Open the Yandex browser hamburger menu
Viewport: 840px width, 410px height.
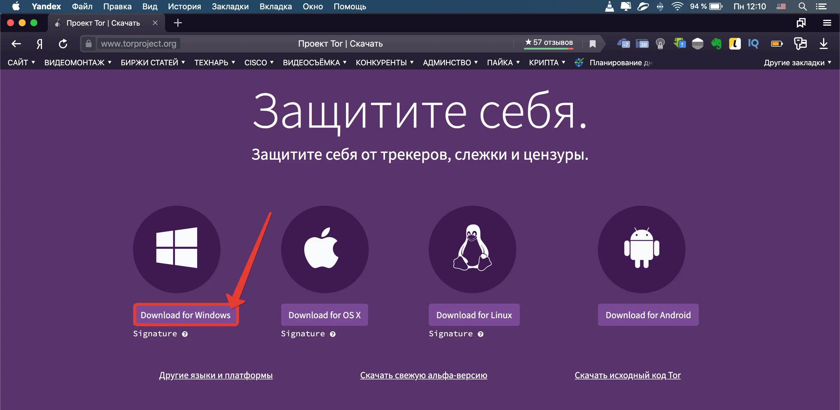tap(827, 23)
